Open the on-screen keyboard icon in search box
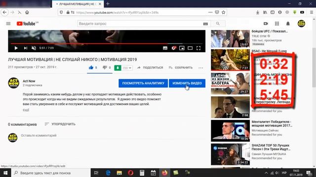Screen dimensions: 316x177 pyautogui.click(x=205, y=24)
